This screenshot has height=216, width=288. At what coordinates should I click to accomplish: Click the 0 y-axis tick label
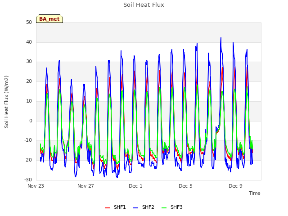(x=31, y=121)
